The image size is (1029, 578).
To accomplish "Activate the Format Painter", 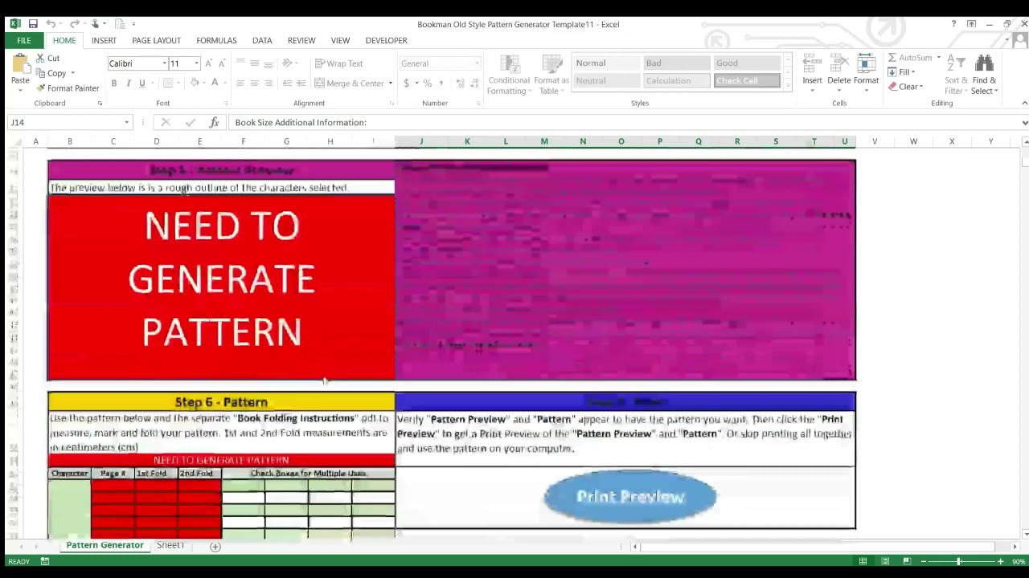I will pyautogui.click(x=68, y=88).
